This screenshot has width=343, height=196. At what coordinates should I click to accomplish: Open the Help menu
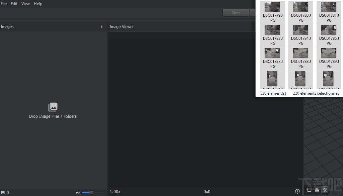tap(38, 4)
